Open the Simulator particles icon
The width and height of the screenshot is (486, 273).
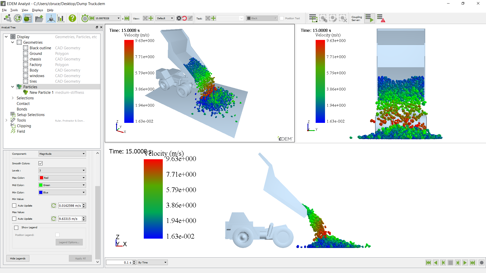17,18
